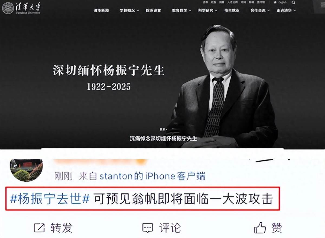
Task: Tap the 转发 share icon
Action: pyautogui.click(x=39, y=228)
